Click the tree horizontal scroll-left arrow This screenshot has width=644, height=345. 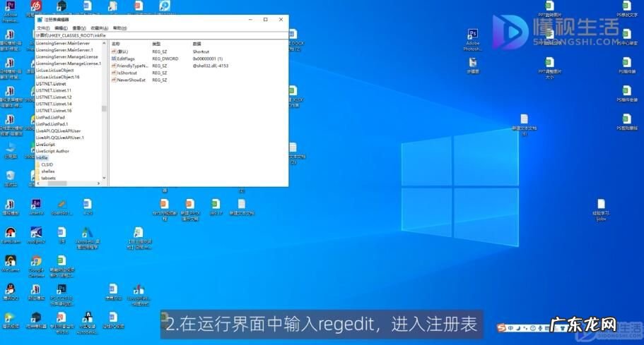38,183
